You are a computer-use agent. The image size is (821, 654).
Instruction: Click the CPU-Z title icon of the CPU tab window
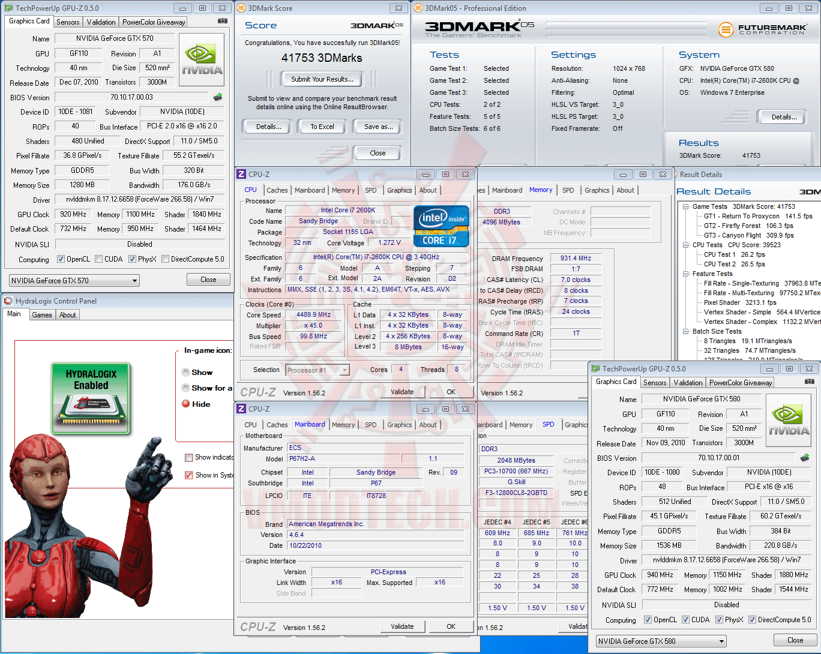pos(241,174)
